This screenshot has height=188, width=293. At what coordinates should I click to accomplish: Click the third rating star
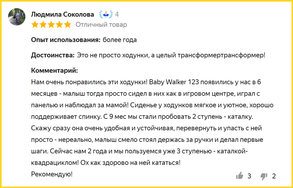point(51,25)
